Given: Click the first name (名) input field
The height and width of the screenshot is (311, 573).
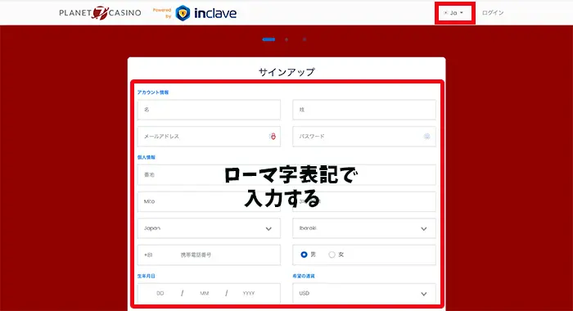Looking at the screenshot, I should tap(209, 110).
